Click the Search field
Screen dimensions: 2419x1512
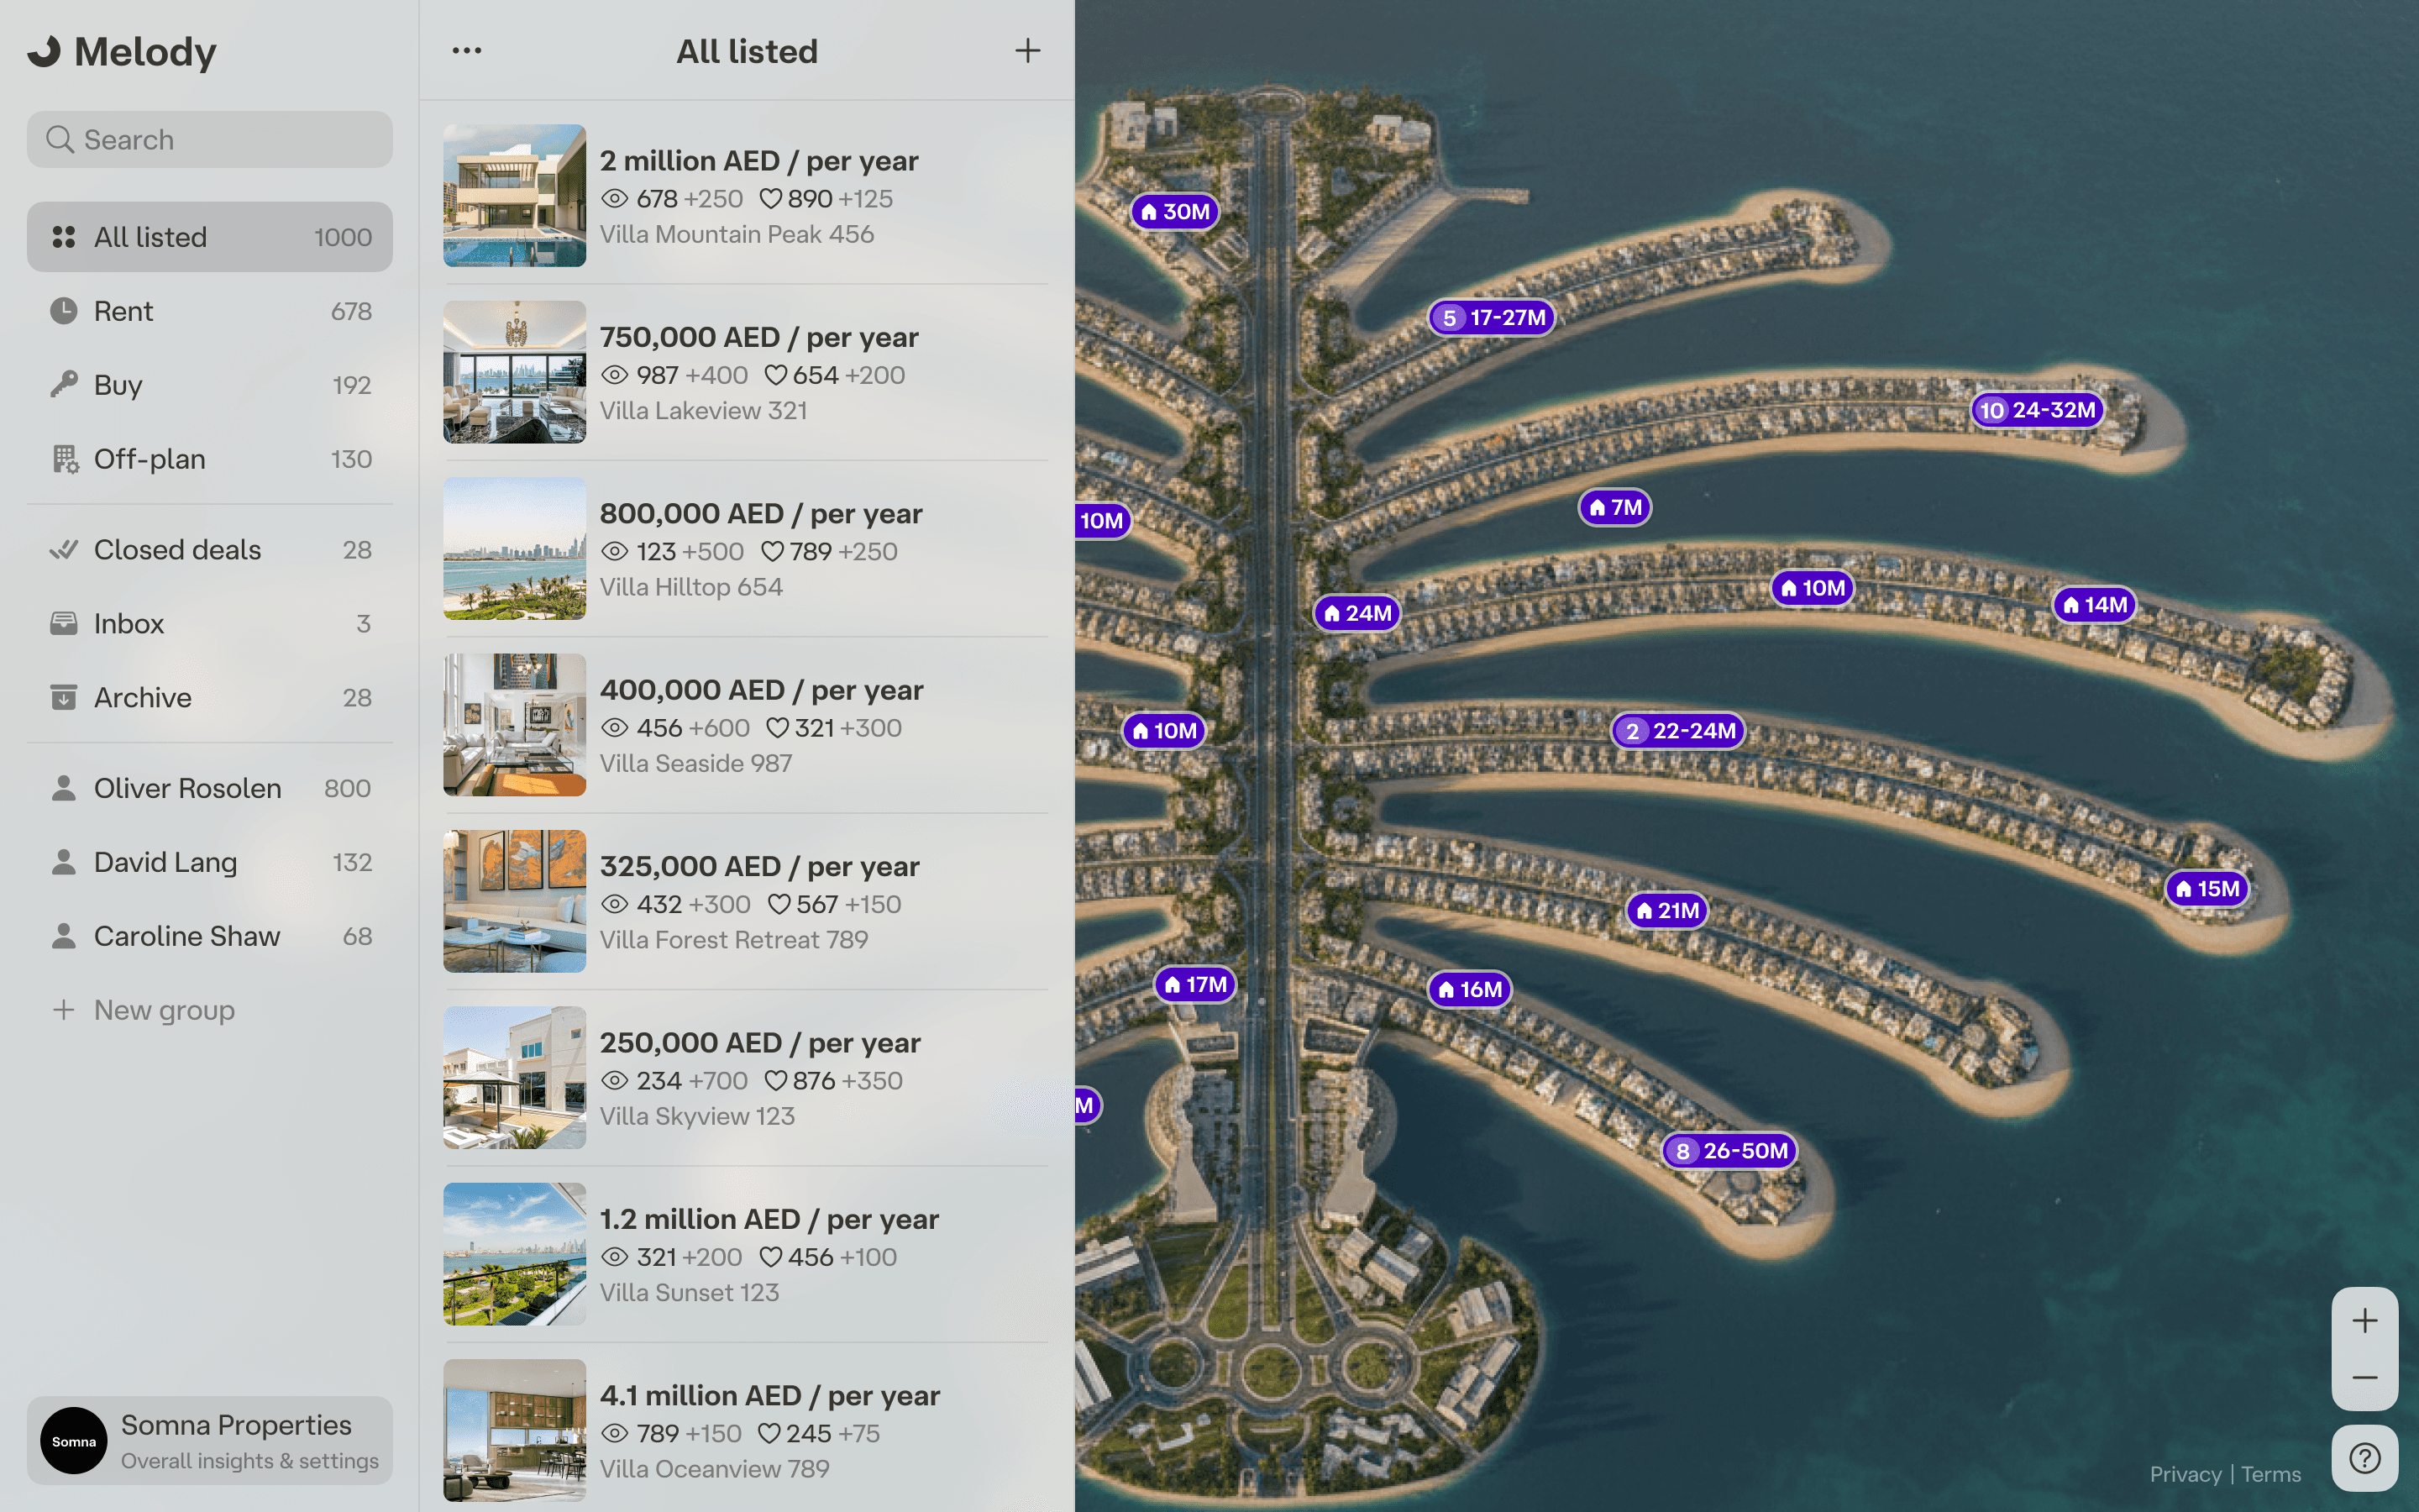click(209, 140)
